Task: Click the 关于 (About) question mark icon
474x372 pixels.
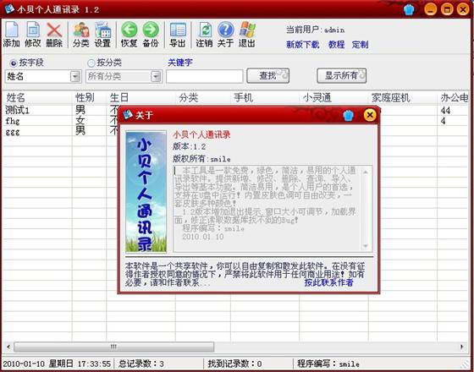Action: 225,34
